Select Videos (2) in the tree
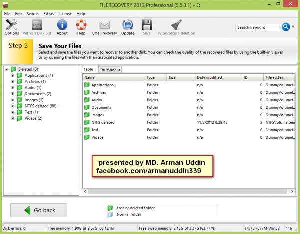 pos(33,118)
